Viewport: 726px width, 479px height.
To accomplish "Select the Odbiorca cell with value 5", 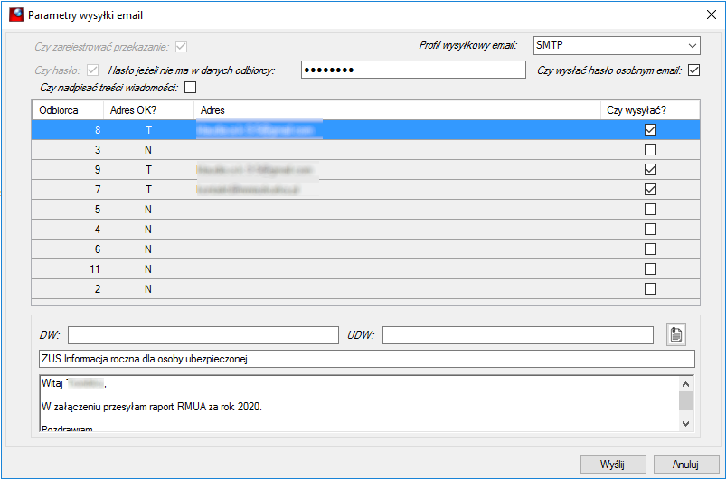I will point(67,210).
